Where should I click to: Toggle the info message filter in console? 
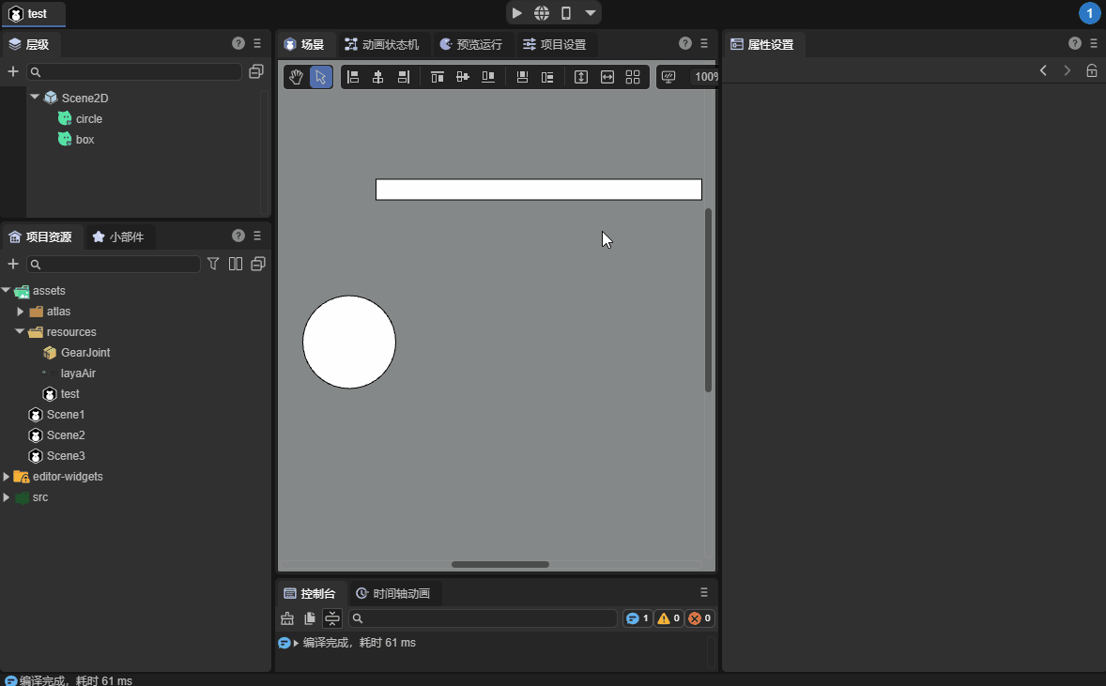pos(637,618)
